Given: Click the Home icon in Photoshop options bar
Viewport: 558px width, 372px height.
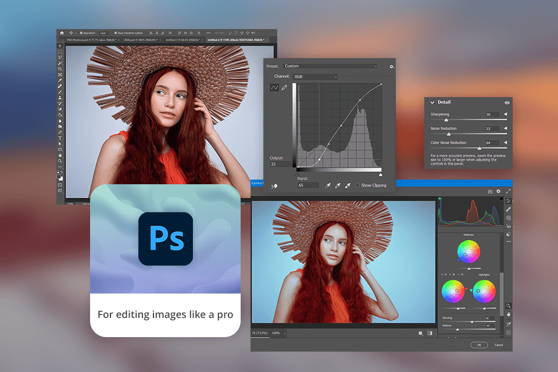Looking at the screenshot, I should (x=62, y=33).
